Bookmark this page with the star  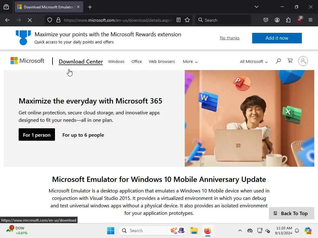[x=187, y=20]
